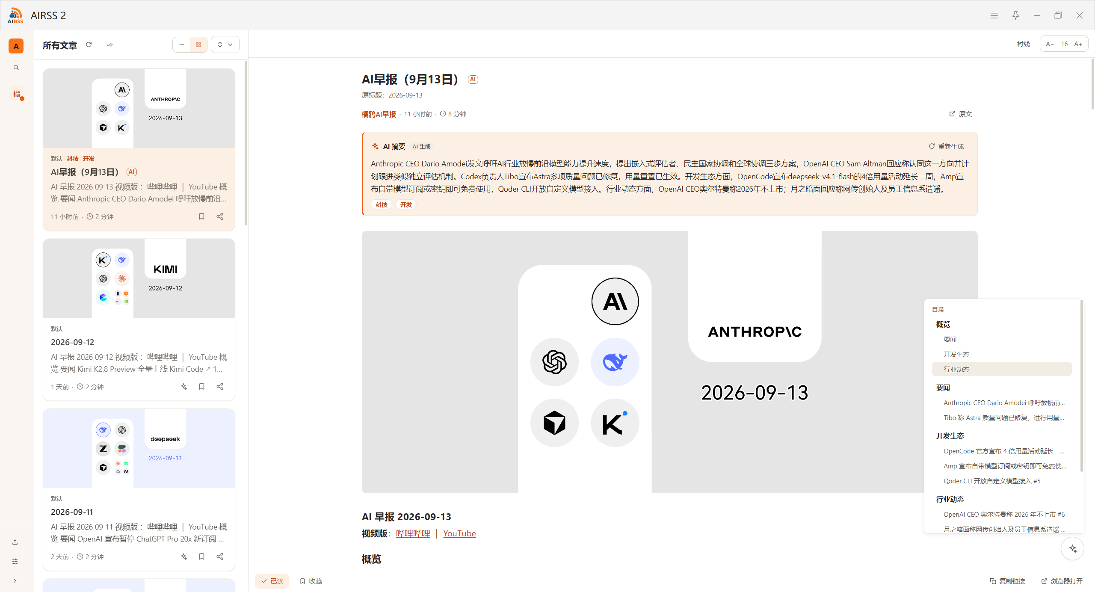Viewport: 1095px width, 592px height.
Task: Open the 原文 original article link
Action: 961,114
